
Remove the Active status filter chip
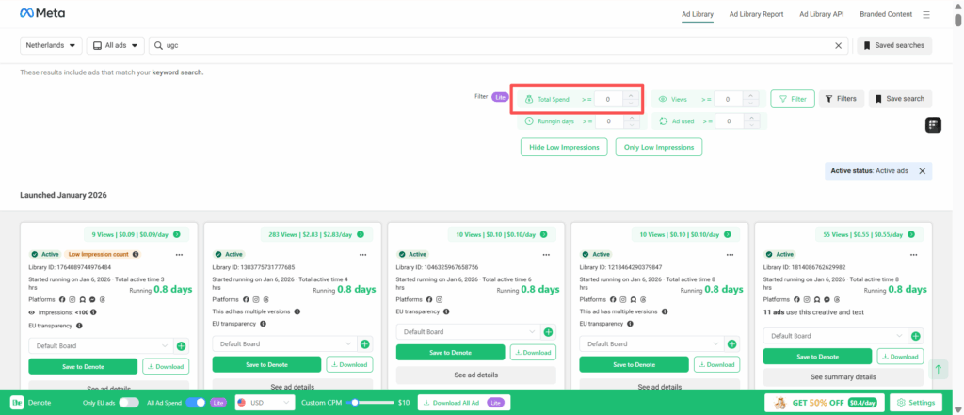[922, 171]
